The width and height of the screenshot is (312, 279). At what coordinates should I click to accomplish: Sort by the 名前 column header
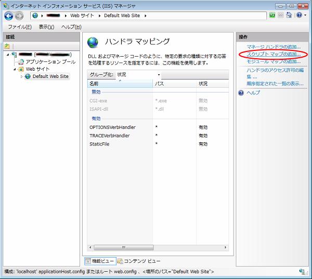tap(120, 84)
